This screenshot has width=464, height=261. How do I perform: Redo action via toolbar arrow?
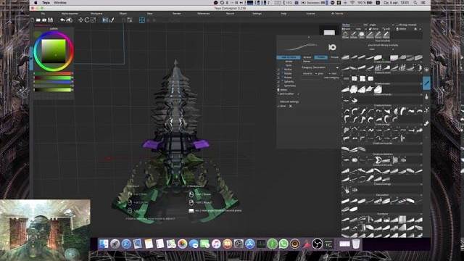70,20
